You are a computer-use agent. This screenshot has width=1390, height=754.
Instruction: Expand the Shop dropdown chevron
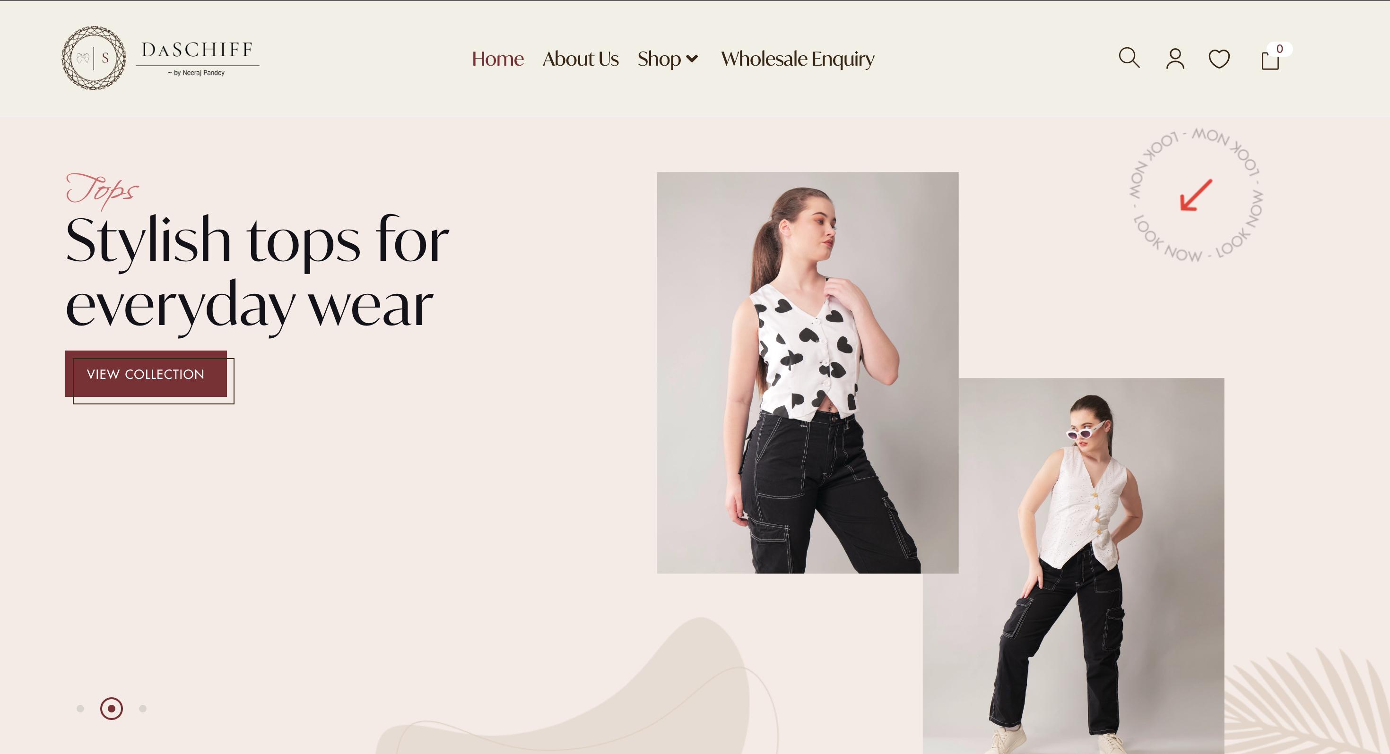(x=692, y=58)
